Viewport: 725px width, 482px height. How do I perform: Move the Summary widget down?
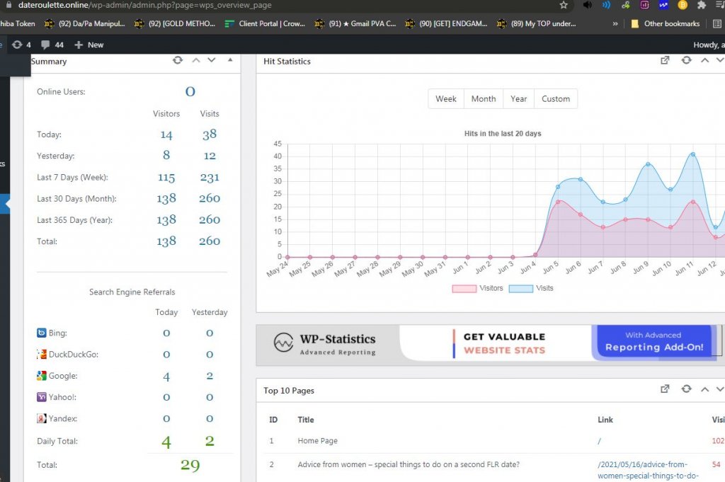point(211,60)
